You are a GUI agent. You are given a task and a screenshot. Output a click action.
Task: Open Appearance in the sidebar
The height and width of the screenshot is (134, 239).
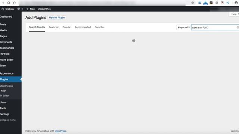point(7,74)
